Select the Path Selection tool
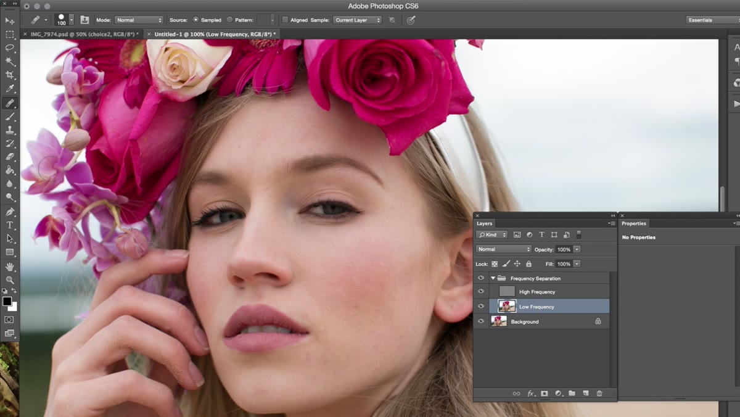 point(10,239)
